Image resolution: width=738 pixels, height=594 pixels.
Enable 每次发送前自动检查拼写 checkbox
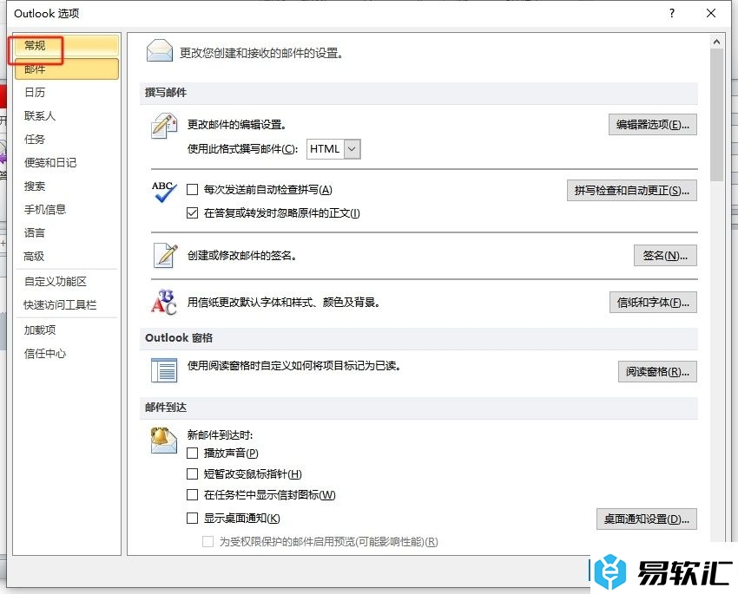[192, 189]
